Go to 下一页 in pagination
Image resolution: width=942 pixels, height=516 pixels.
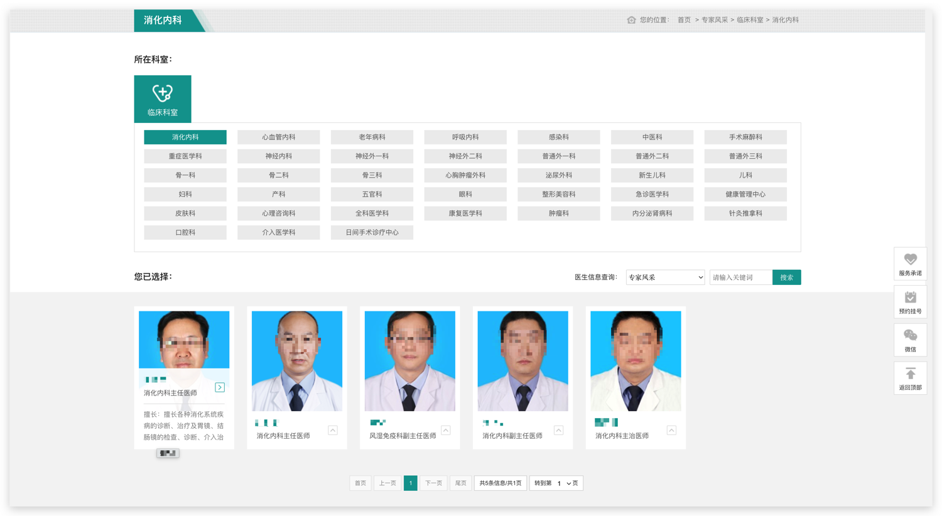pos(433,483)
